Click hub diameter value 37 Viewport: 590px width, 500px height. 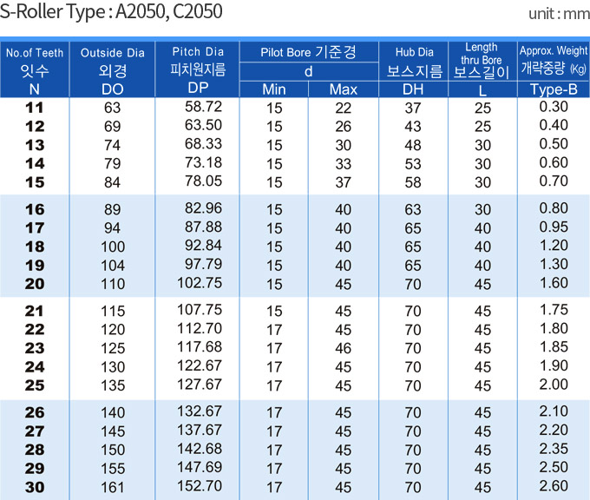coord(413,109)
